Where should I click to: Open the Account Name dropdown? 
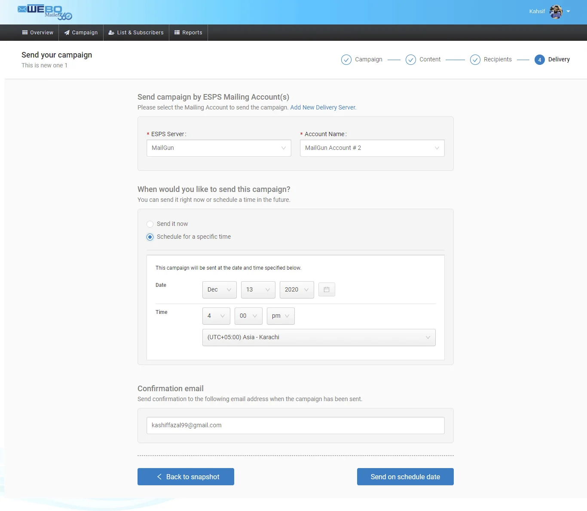372,148
